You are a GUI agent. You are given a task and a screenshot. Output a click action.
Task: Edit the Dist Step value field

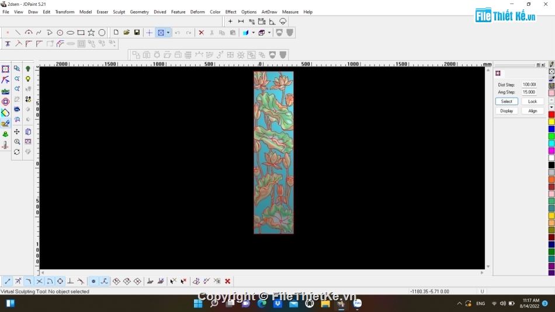click(x=529, y=85)
